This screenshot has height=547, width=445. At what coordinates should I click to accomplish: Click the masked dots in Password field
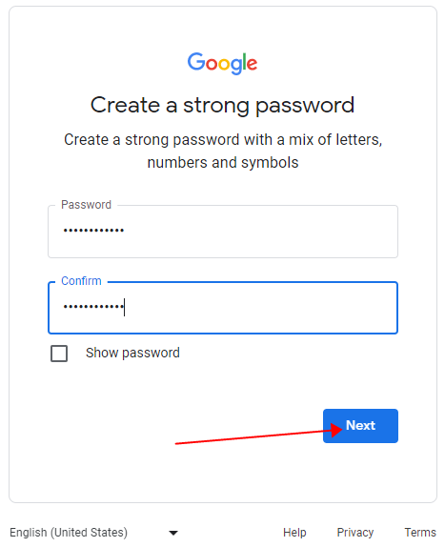click(x=93, y=231)
